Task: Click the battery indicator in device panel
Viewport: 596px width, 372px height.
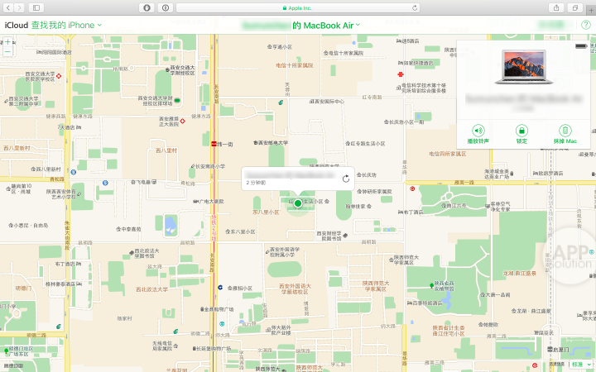Action: click(x=580, y=46)
